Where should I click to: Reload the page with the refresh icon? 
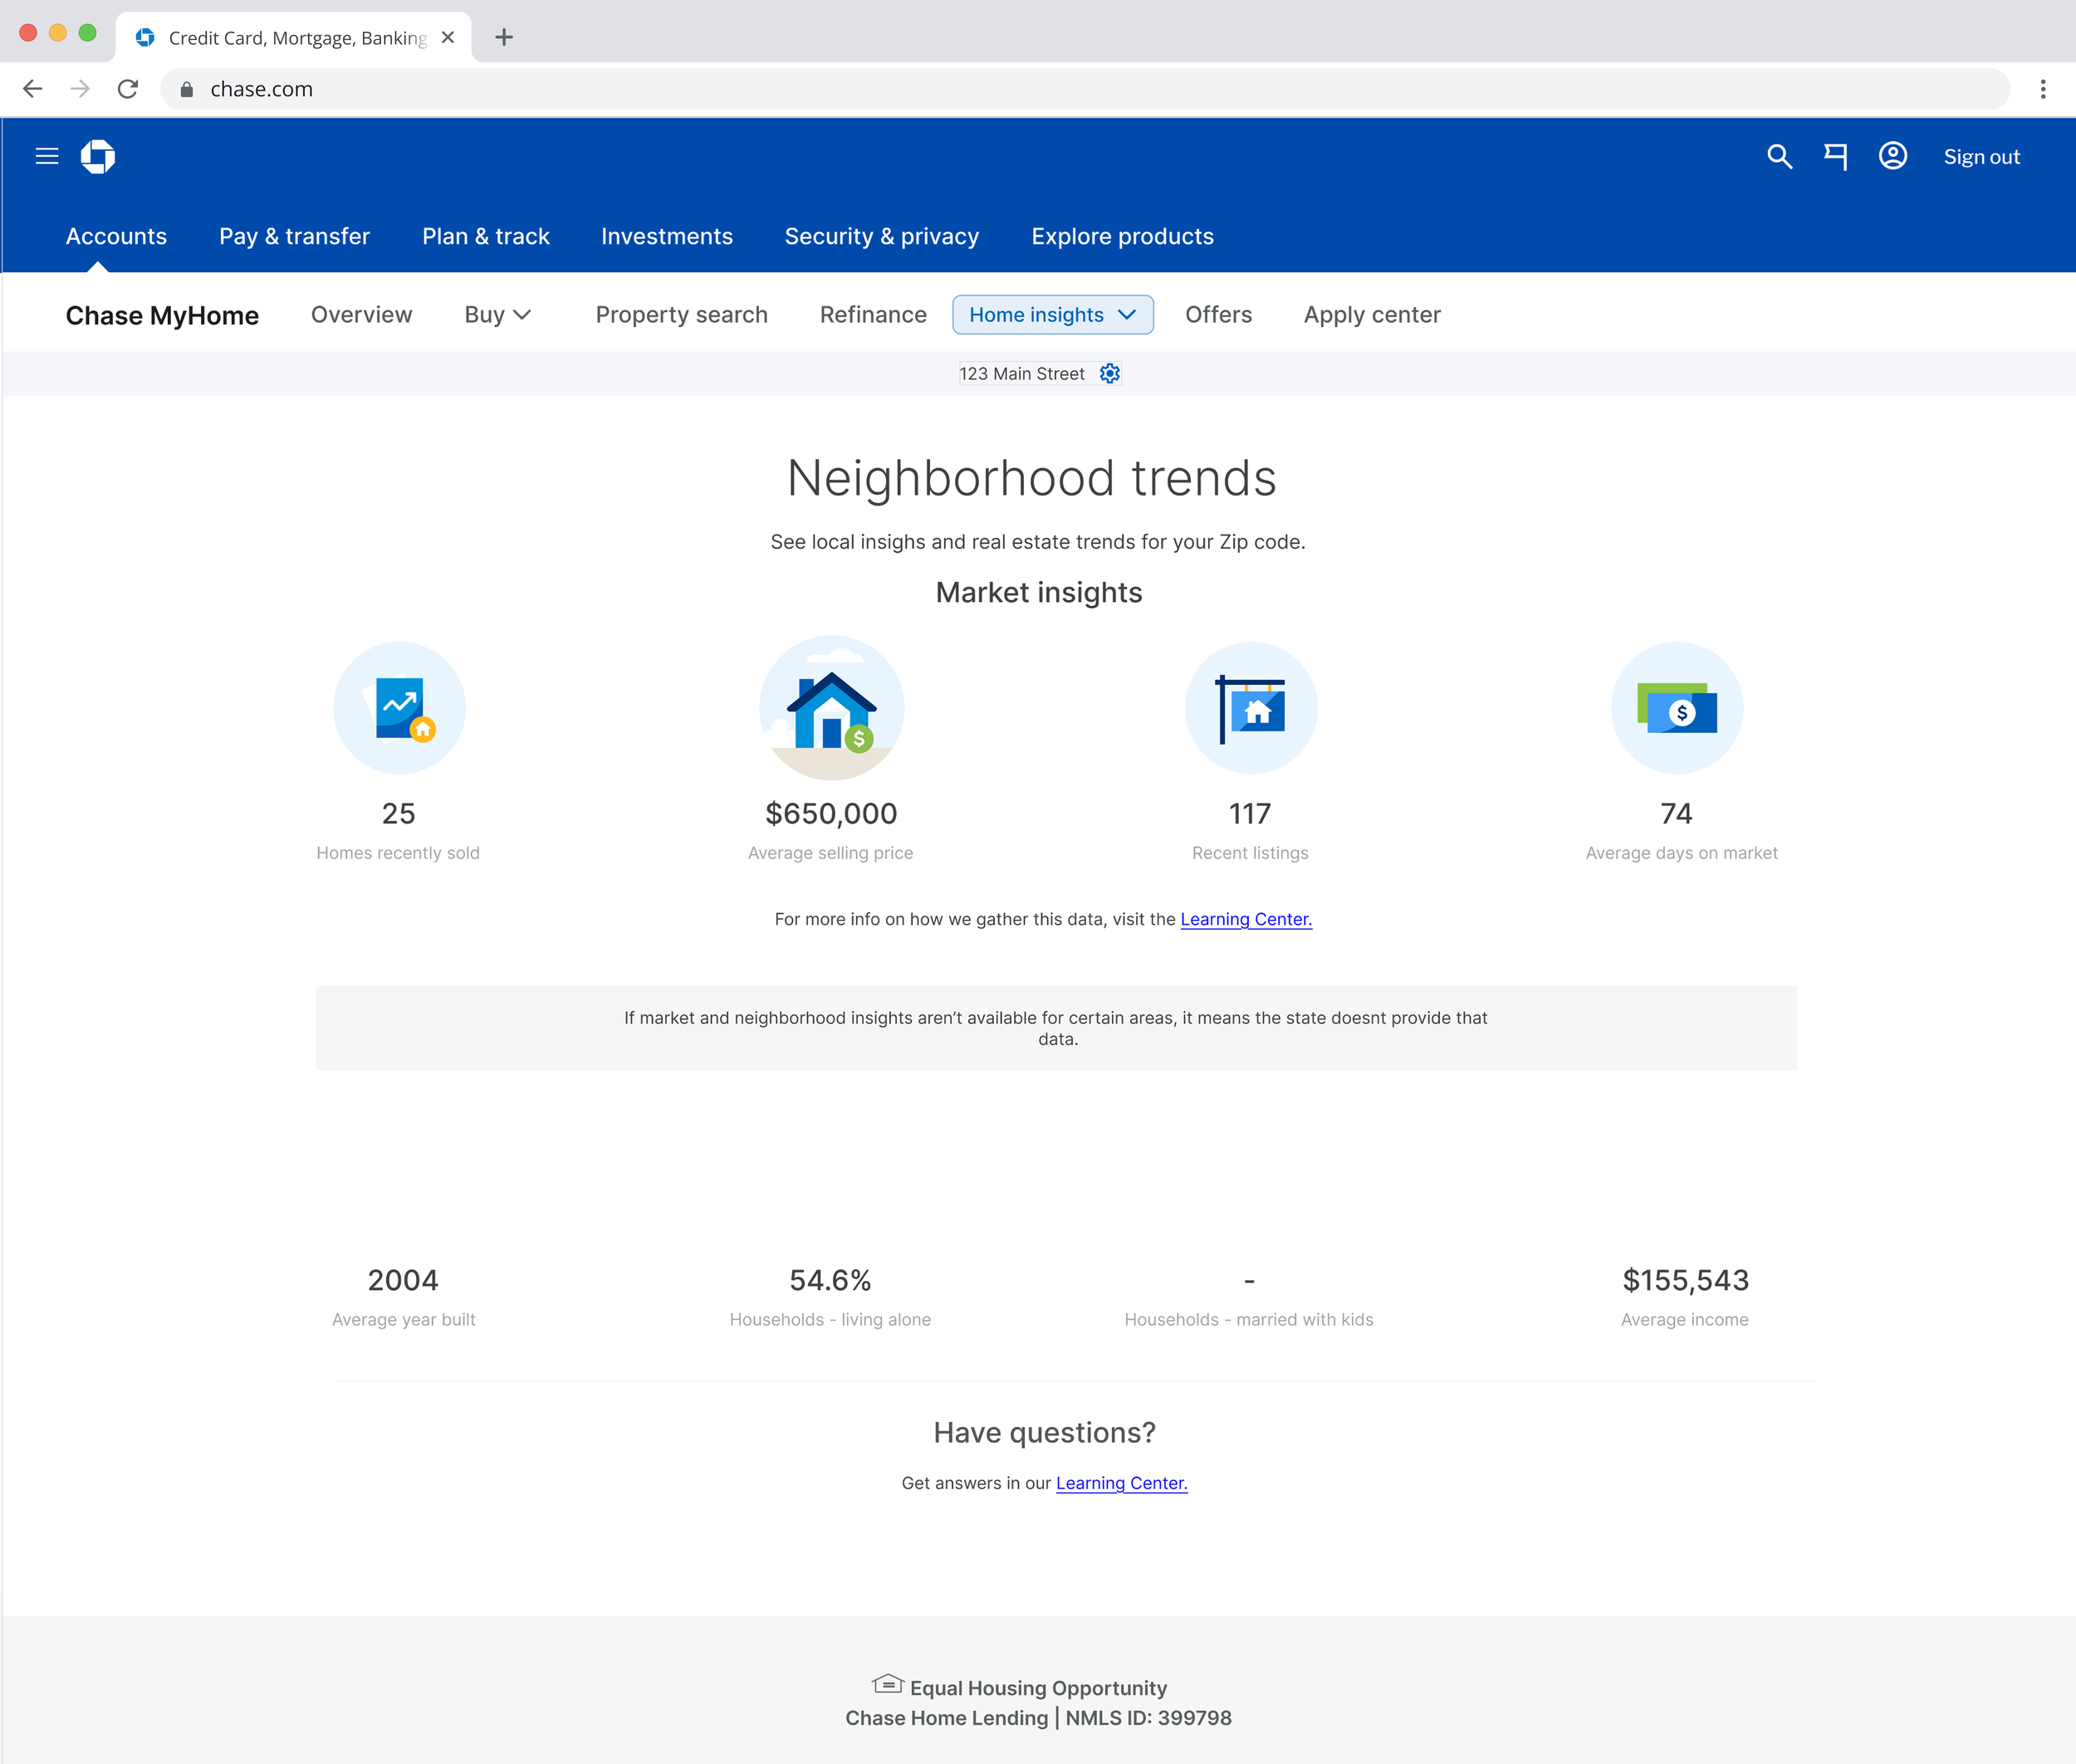[x=128, y=89]
